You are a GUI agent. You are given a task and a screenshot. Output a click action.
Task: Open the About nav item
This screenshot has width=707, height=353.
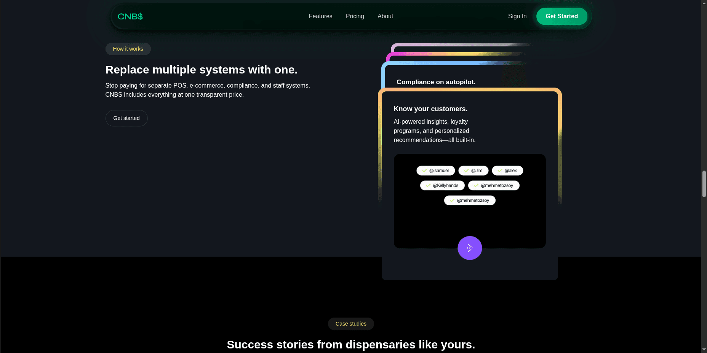coord(385,16)
